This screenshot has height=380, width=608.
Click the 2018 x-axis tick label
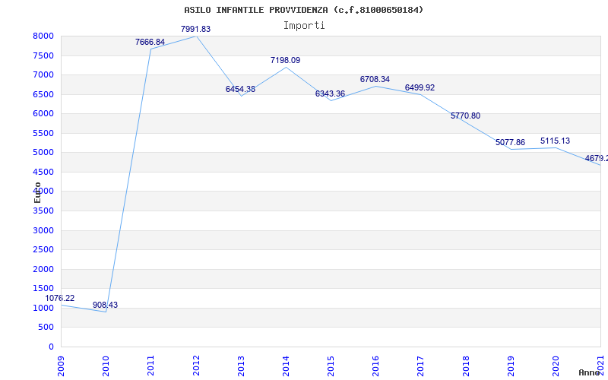click(x=466, y=366)
